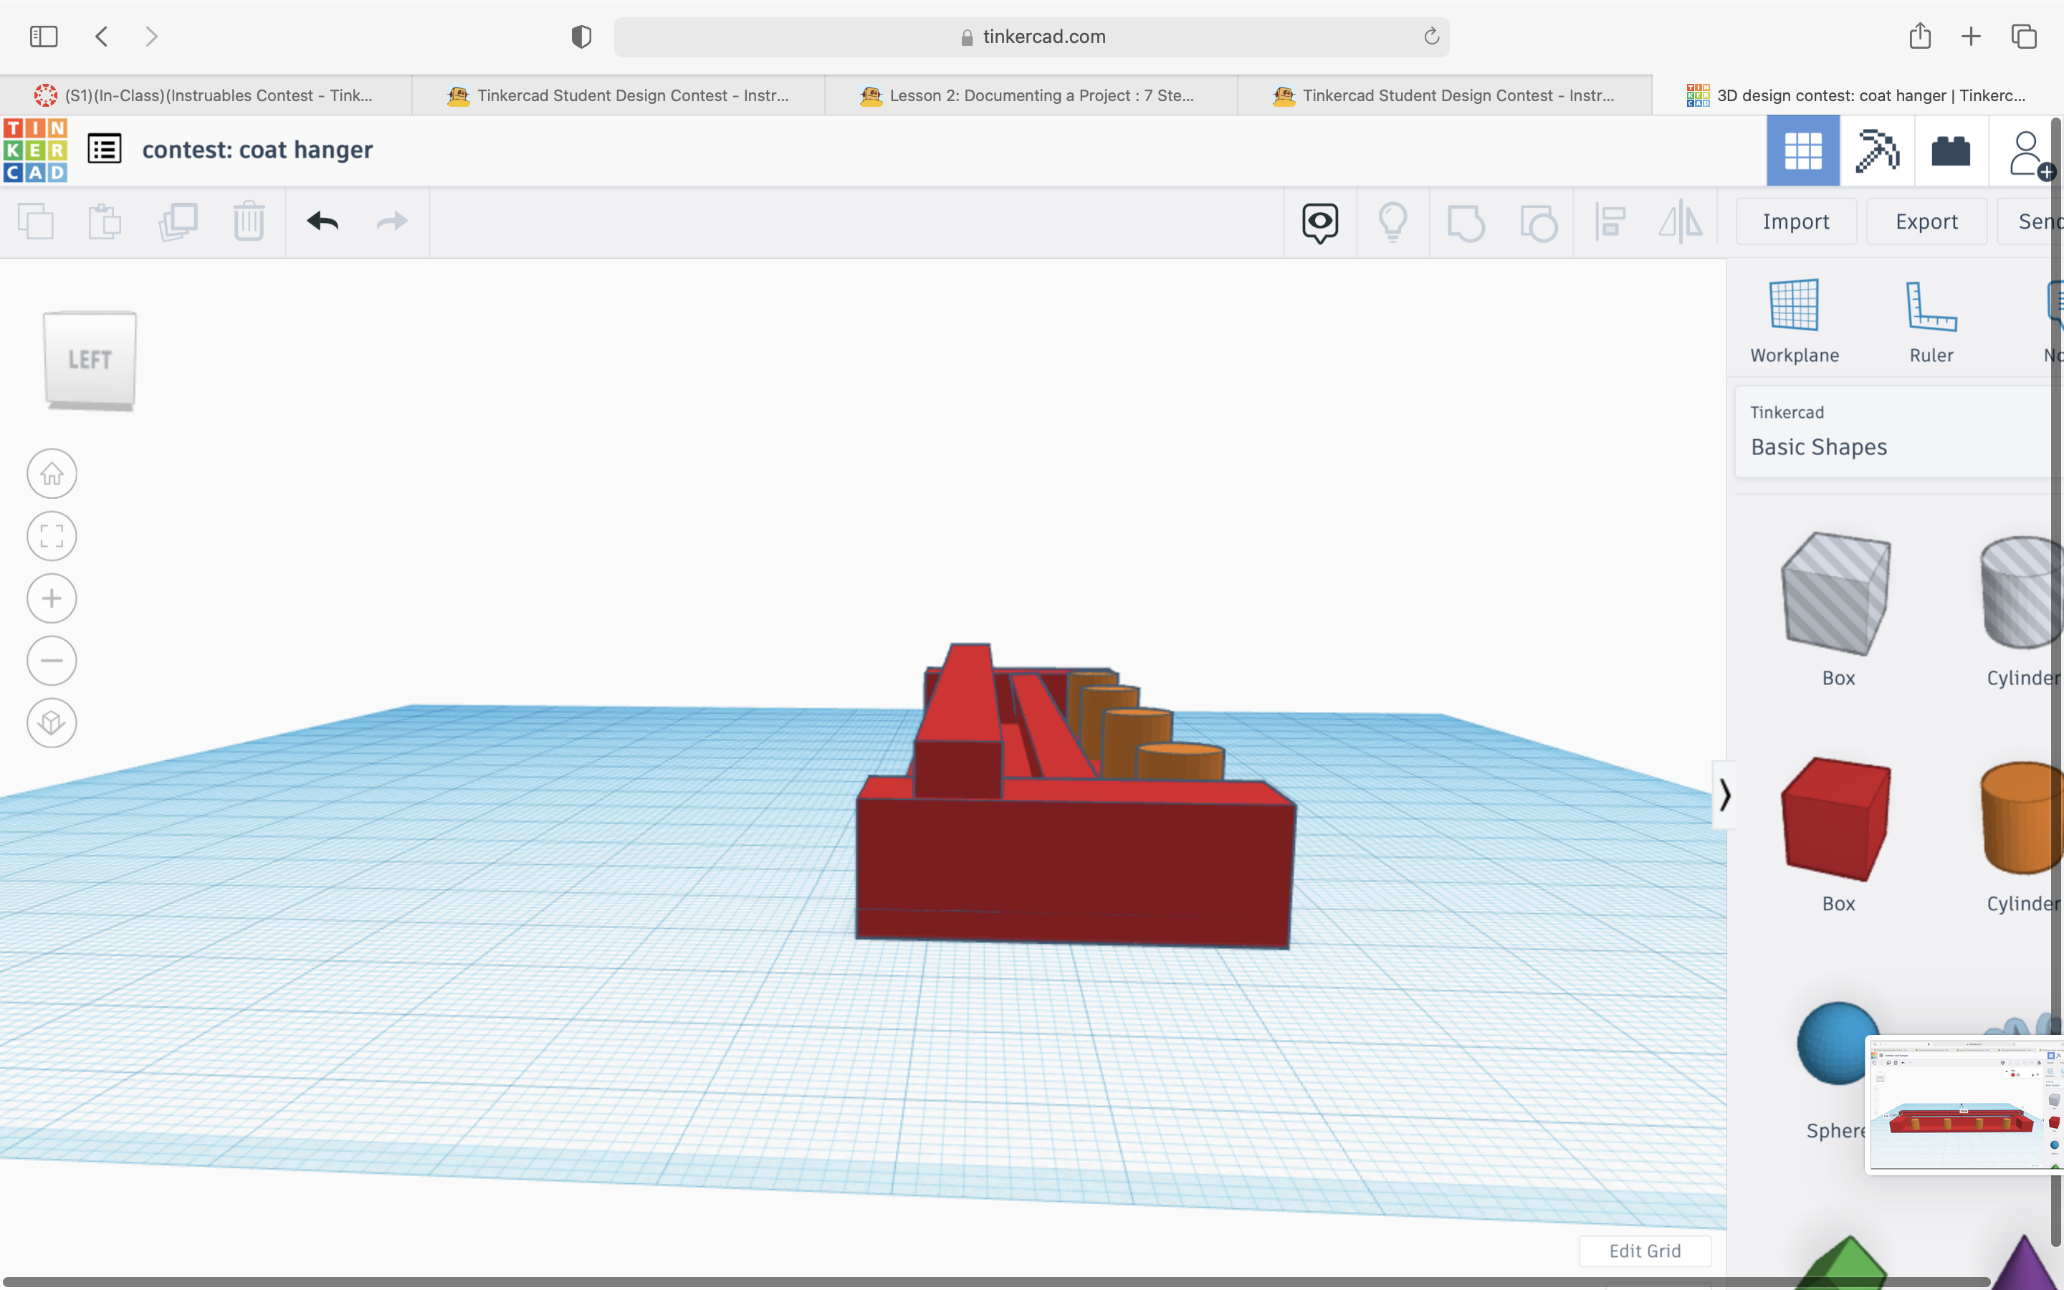This screenshot has width=2064, height=1290.
Task: Open the Safari Share menu
Action: (1920, 36)
